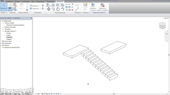Select the stair geometry in 3D view
This screenshot has height=95, width=170.
99,65
